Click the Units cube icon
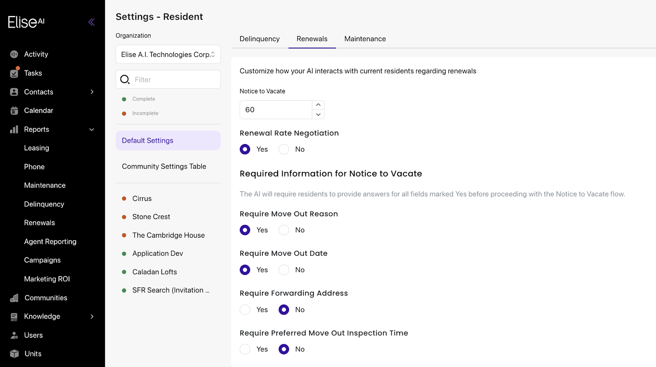The width and height of the screenshot is (656, 367). 14,354
